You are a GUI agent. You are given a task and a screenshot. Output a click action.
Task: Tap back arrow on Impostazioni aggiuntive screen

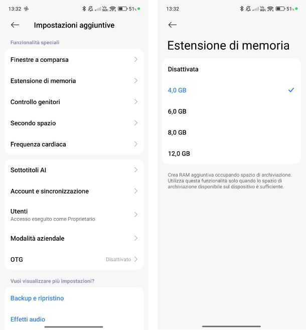[15, 25]
